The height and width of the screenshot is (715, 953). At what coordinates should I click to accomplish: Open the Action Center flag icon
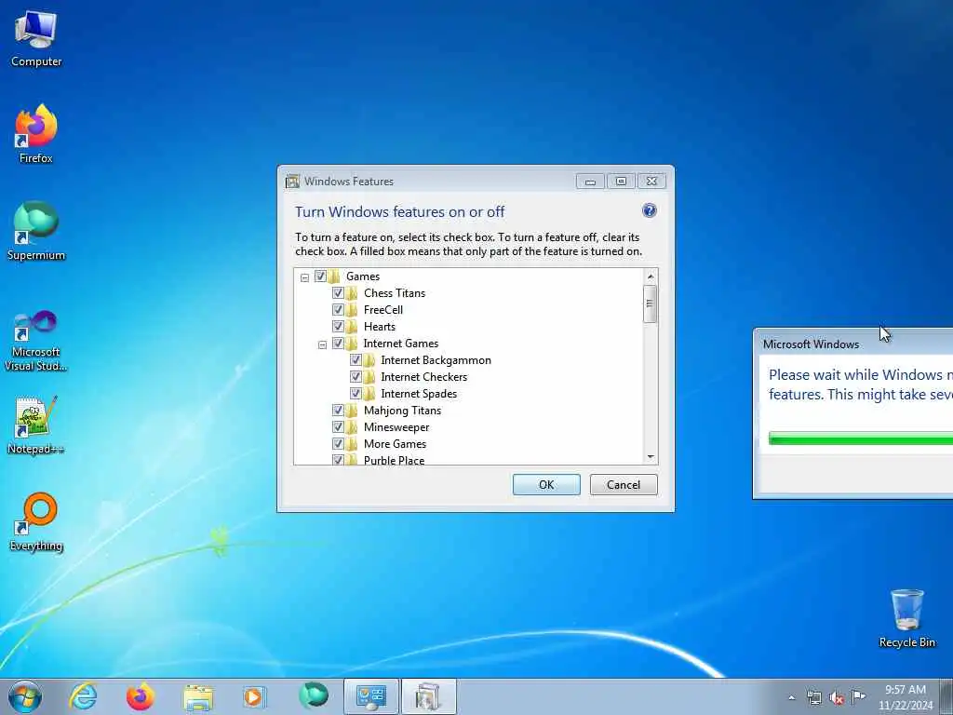point(858,696)
